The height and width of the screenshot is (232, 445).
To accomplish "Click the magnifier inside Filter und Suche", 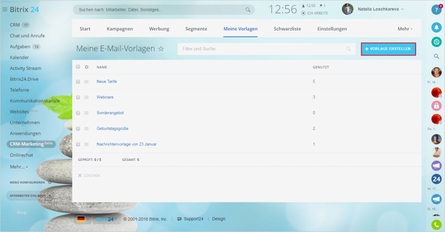I will coord(348,49).
